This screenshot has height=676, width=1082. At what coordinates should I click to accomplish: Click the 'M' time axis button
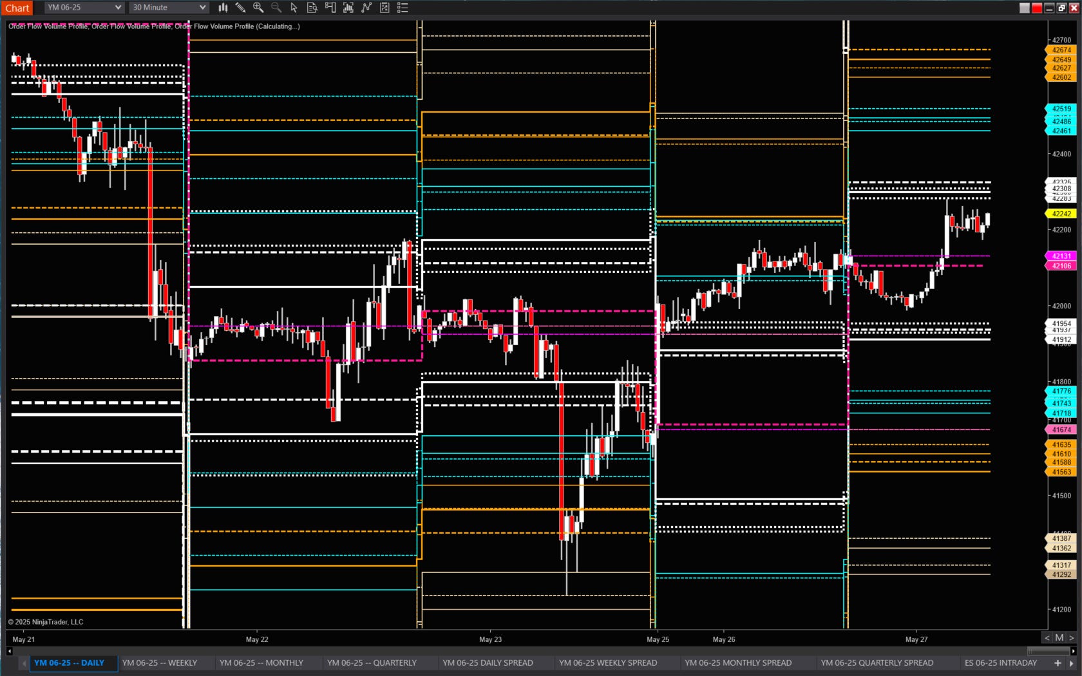(x=1059, y=637)
